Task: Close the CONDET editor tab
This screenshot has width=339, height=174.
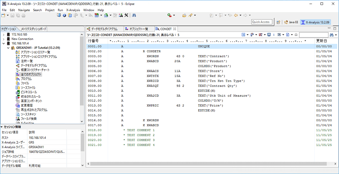Action: [x=175, y=29]
